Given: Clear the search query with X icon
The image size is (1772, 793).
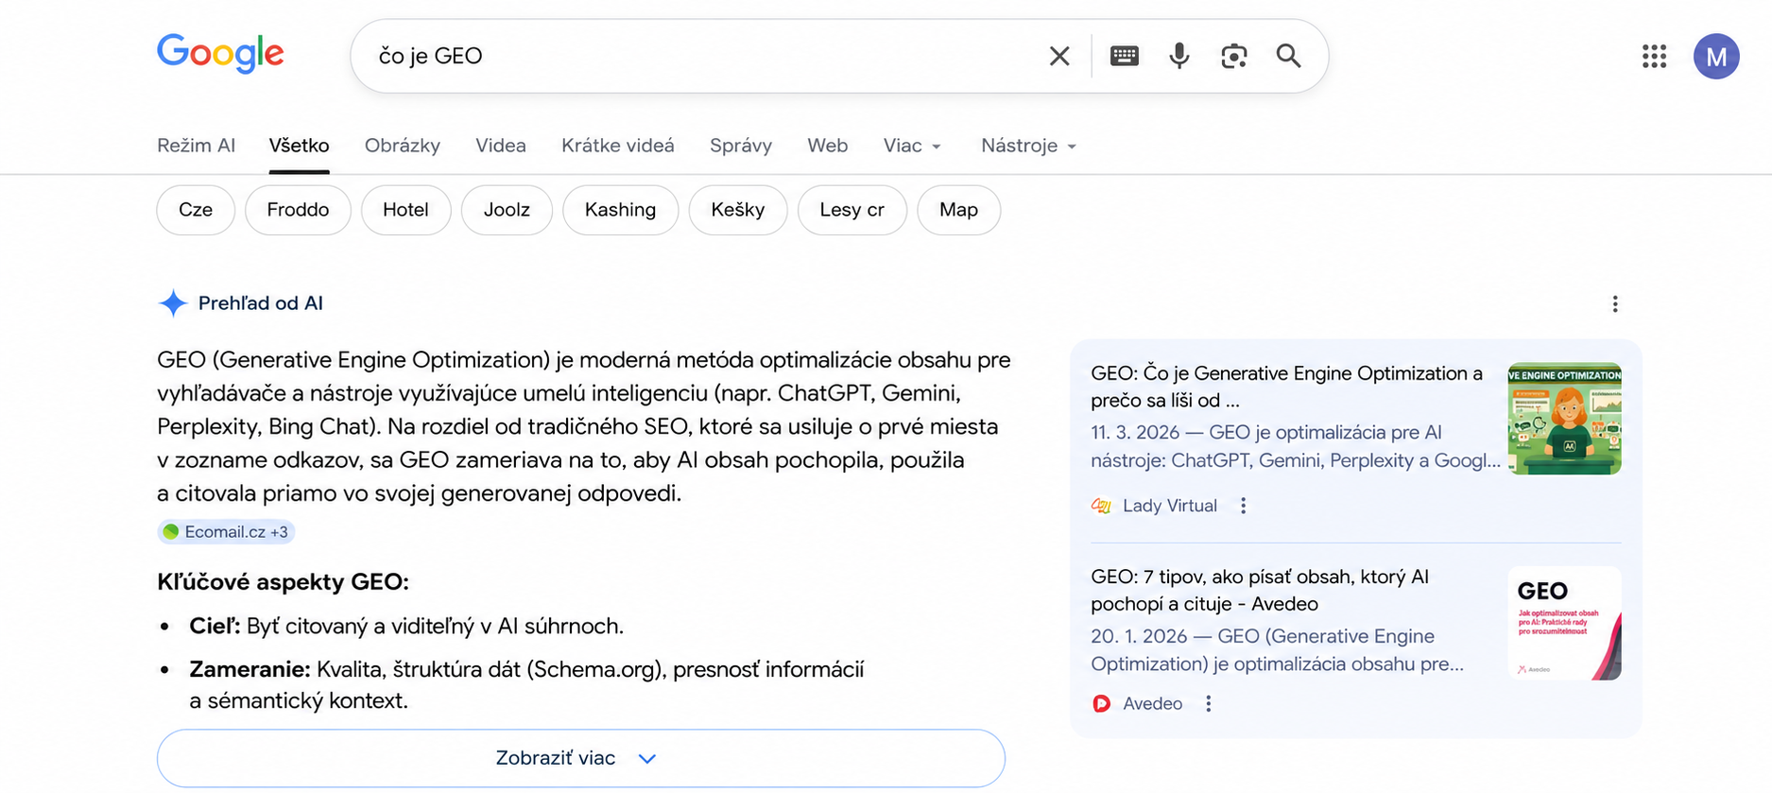Looking at the screenshot, I should pos(1059,57).
